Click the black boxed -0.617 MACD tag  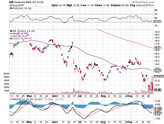click(x=158, y=113)
